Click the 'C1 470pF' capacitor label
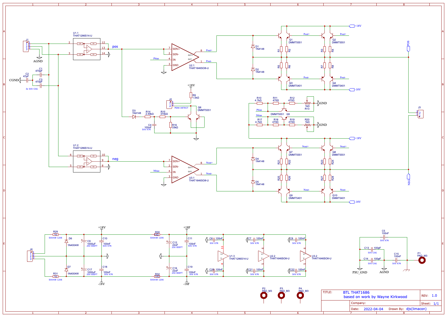 [39, 70]
